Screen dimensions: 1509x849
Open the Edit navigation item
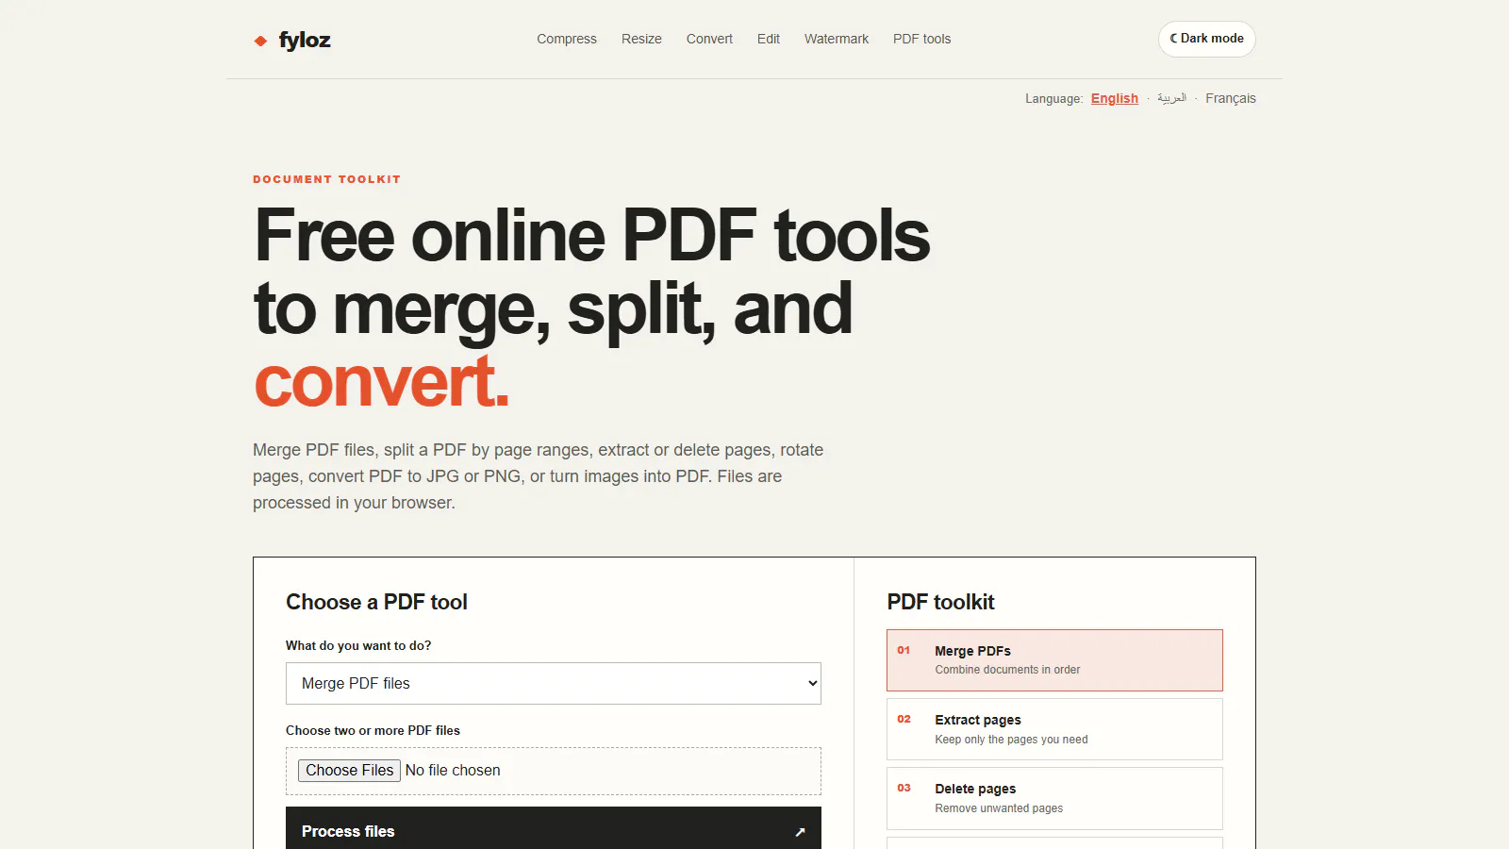[x=769, y=39]
